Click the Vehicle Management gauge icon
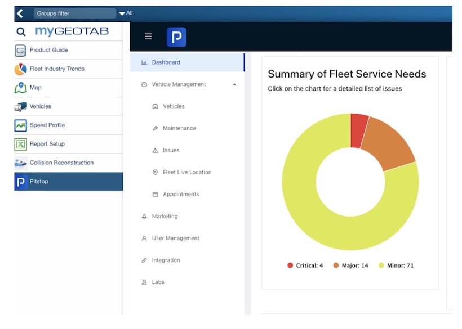 [x=144, y=84]
